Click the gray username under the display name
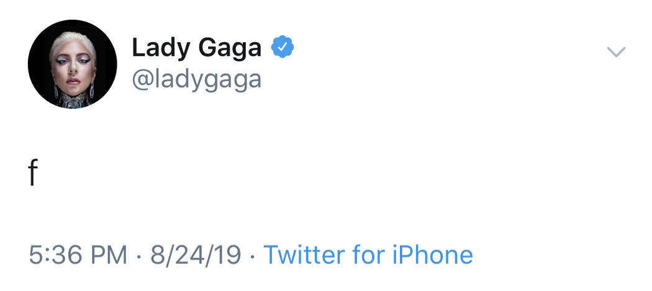The width and height of the screenshot is (652, 291). [196, 79]
